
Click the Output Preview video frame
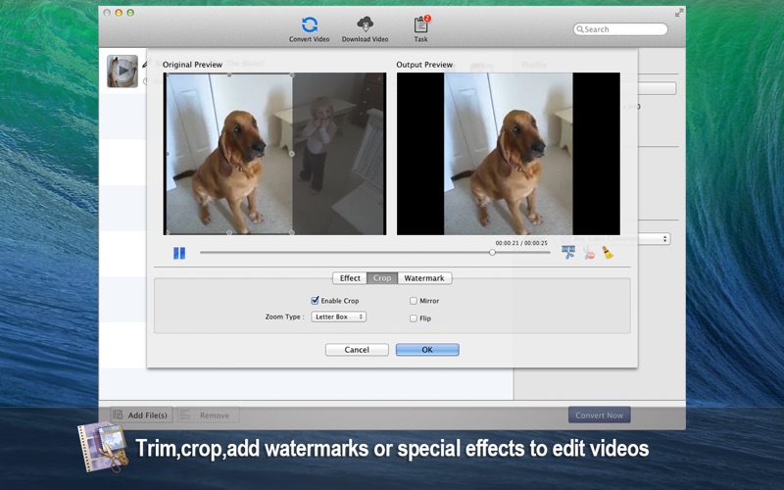pyautogui.click(x=509, y=154)
